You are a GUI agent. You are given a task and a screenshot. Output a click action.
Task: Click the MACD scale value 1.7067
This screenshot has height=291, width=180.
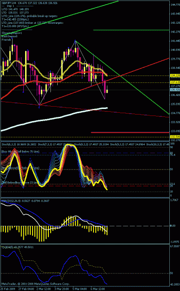click(174, 200)
